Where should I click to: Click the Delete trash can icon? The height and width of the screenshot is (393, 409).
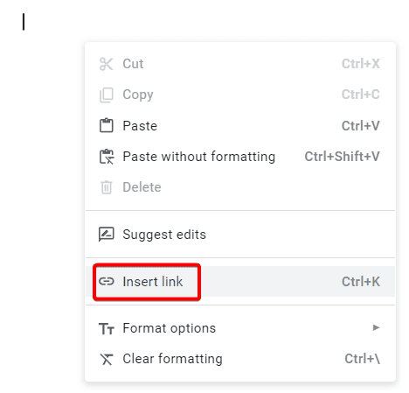point(106,187)
